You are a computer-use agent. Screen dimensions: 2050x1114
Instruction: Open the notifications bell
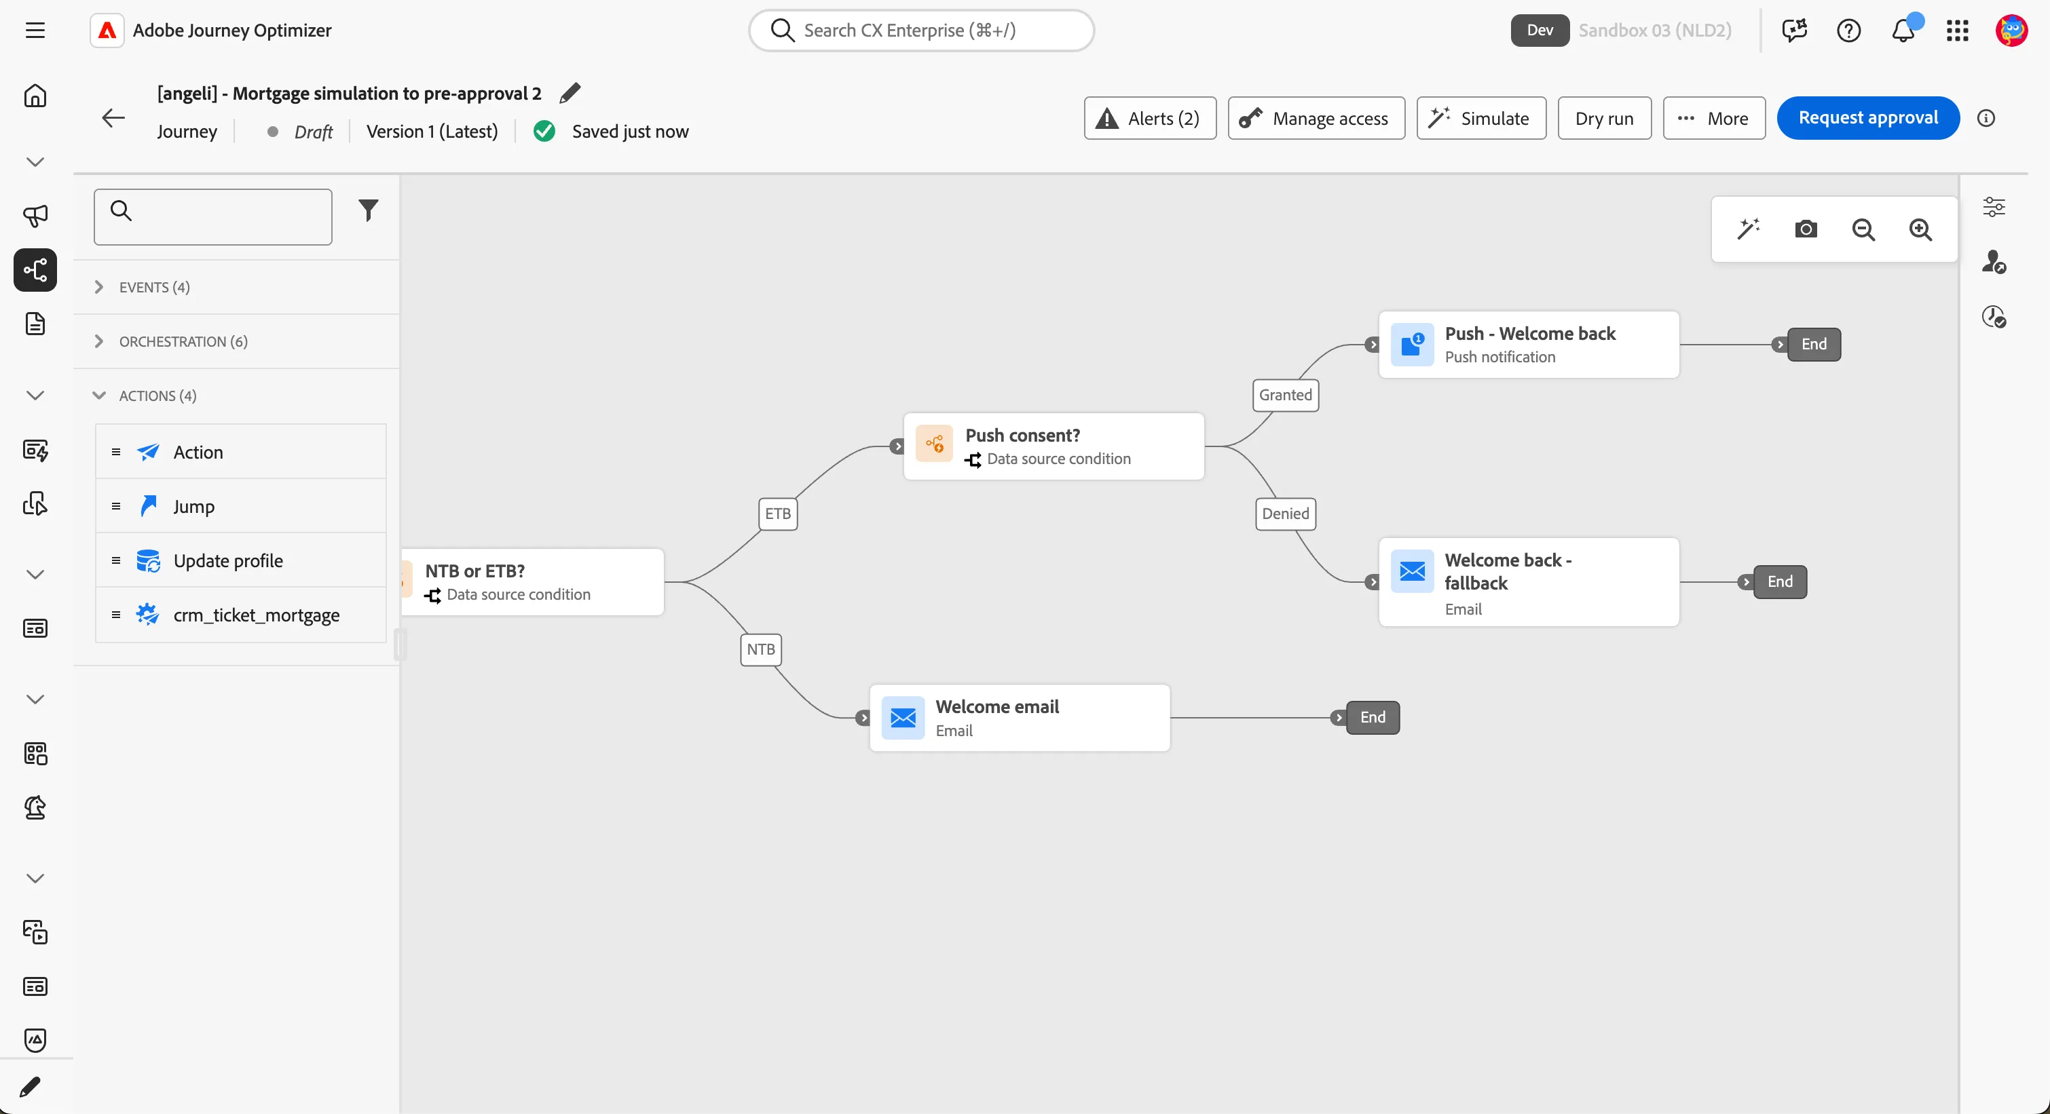[x=1903, y=31]
